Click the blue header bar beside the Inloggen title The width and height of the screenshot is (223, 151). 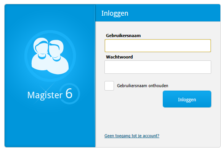[173, 13]
